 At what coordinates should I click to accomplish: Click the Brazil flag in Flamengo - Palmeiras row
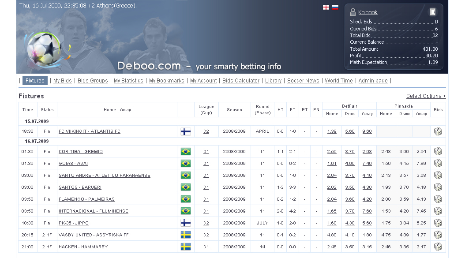[186, 199]
